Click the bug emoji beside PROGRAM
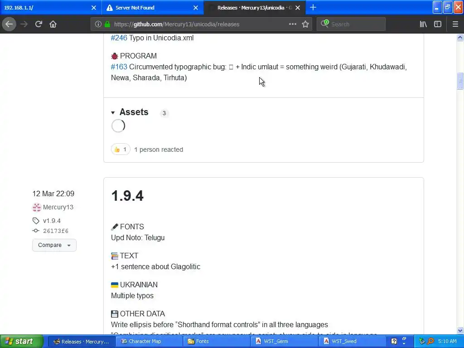This screenshot has width=464, height=348. [x=115, y=56]
